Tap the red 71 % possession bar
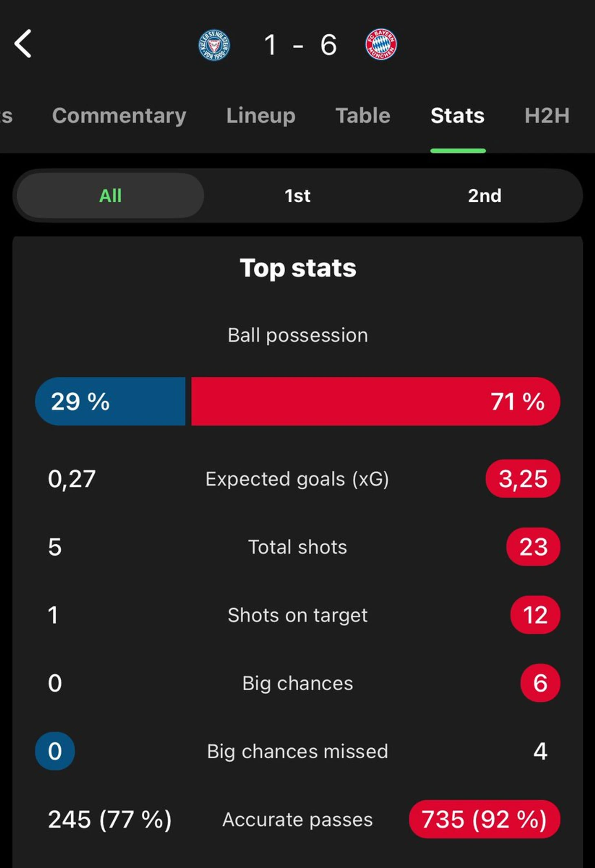Viewport: 595px width, 868px height. pos(376,401)
